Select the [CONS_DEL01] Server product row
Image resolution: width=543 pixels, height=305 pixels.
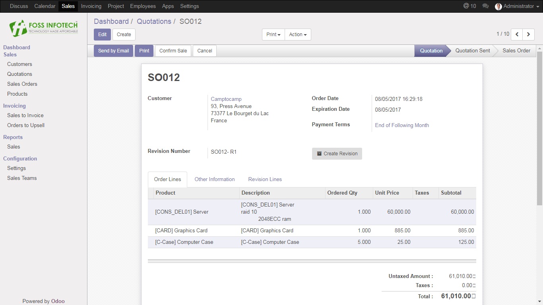click(x=312, y=212)
